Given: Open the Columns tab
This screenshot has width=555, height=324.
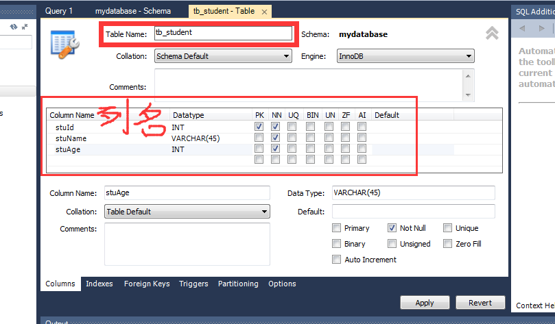Looking at the screenshot, I should click(60, 284).
